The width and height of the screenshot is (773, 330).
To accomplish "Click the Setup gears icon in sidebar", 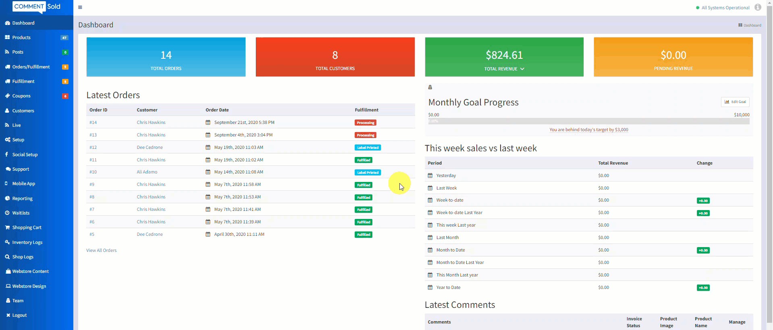I will [x=7, y=140].
